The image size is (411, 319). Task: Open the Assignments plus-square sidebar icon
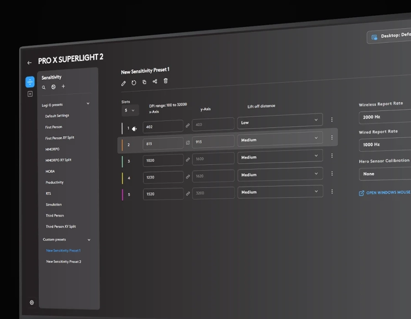click(x=30, y=94)
